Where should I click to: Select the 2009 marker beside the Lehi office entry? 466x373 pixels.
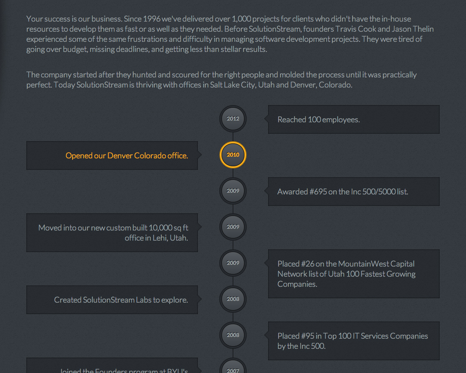coord(233,227)
